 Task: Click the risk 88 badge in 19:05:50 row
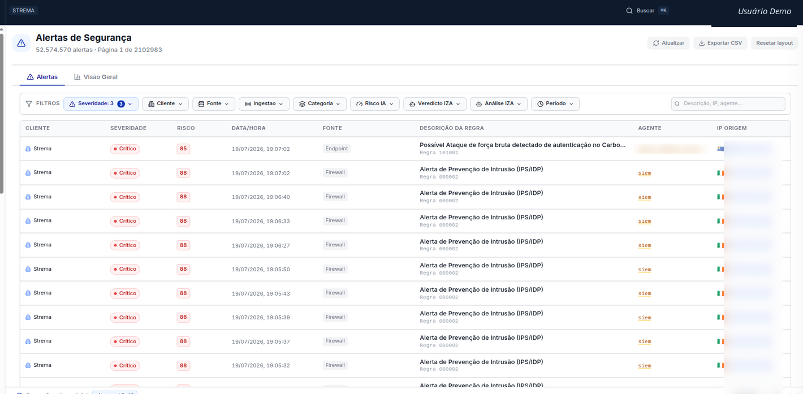click(x=183, y=269)
